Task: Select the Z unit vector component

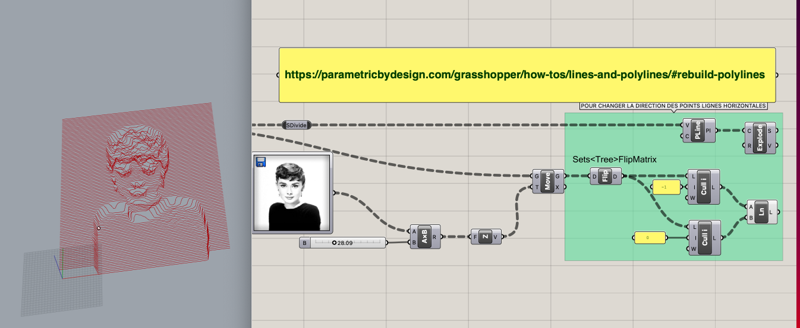Action: 486,237
